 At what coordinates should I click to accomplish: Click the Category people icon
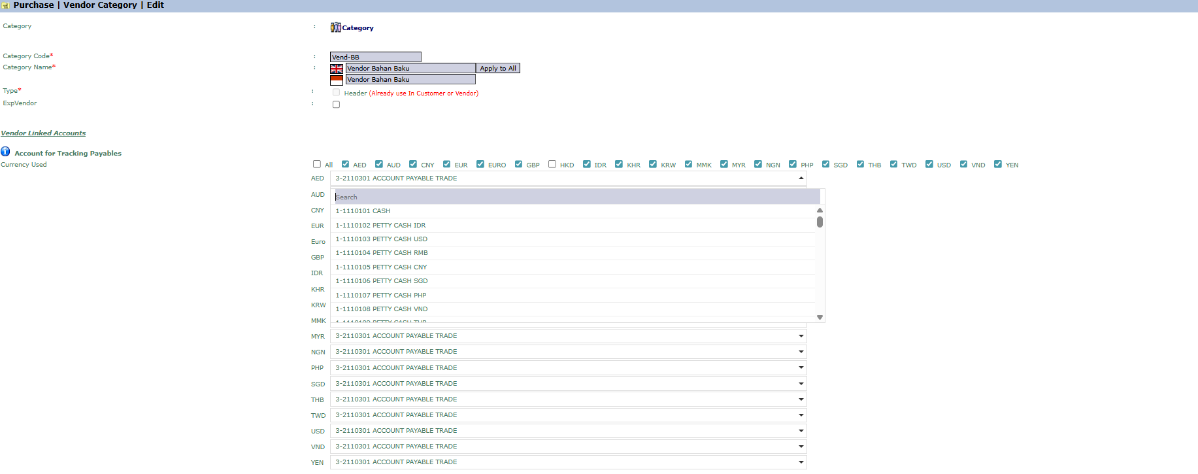335,27
